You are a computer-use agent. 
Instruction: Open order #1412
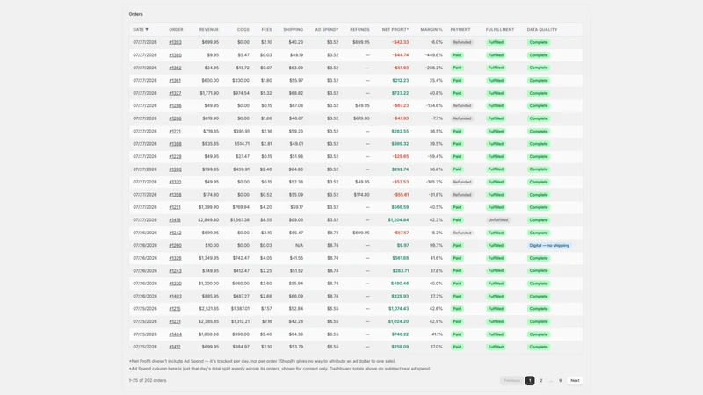click(x=175, y=347)
